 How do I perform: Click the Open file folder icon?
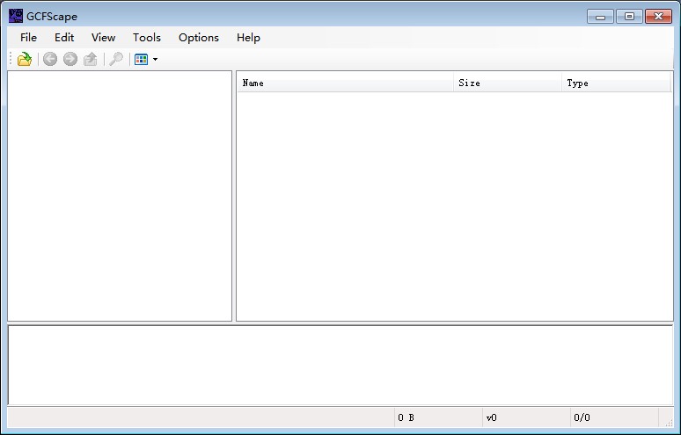tap(25, 59)
